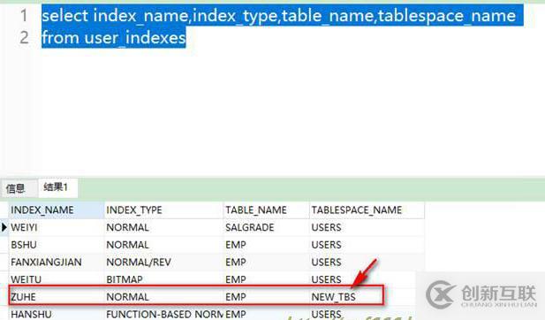Click the INDEX_TYPE column header

pos(163,210)
